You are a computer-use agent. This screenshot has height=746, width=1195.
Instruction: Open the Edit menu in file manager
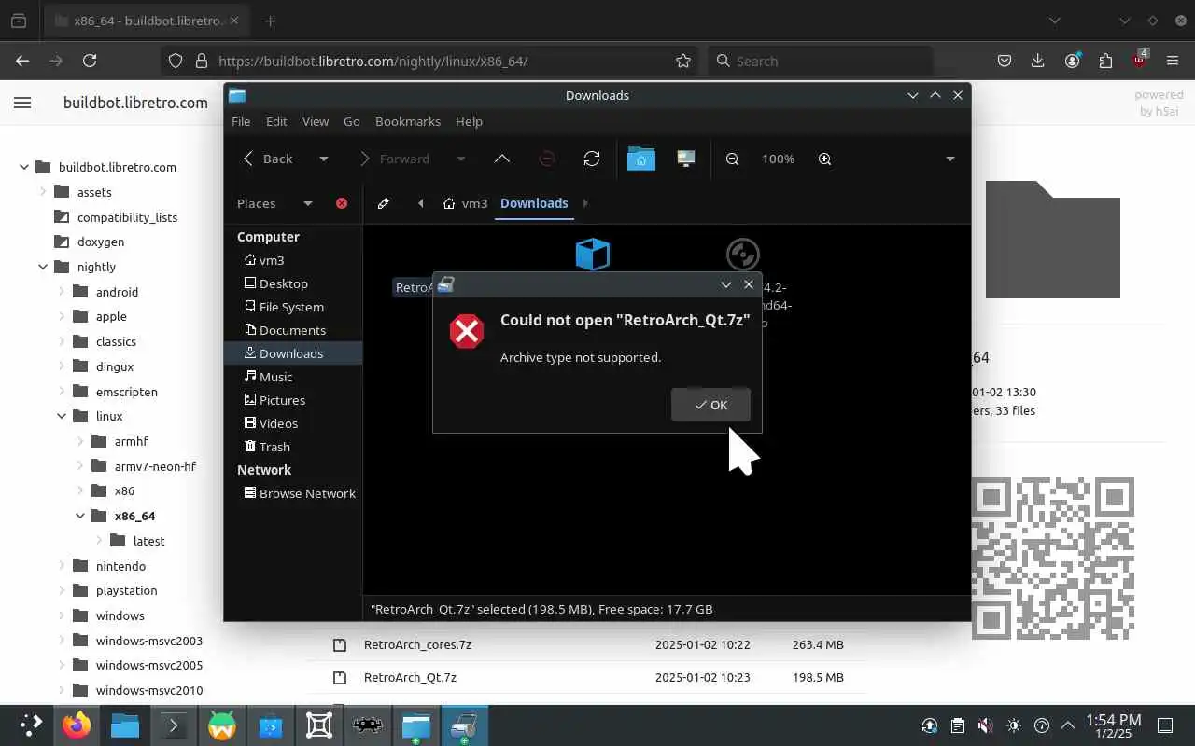pos(276,121)
